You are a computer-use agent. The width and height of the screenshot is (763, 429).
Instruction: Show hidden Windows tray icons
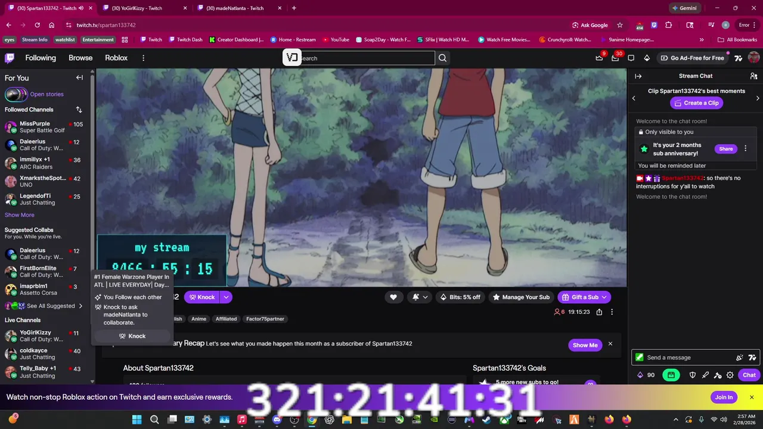[x=676, y=419]
